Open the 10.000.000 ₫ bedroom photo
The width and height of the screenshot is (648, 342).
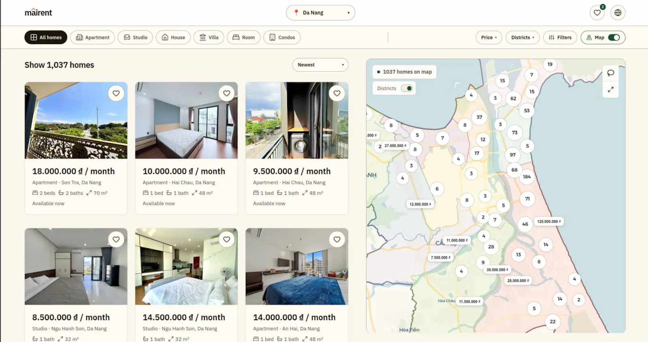click(186, 120)
